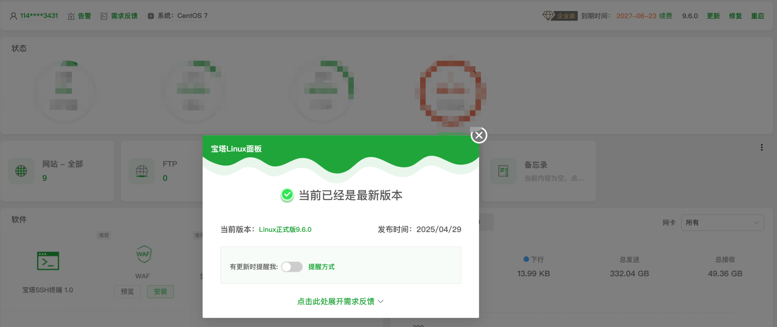Click the FTP count 0
The image size is (777, 327).
pos(165,178)
